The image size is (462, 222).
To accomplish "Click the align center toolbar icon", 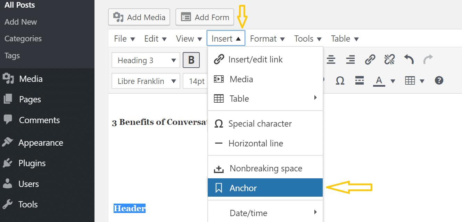I will coord(331,60).
